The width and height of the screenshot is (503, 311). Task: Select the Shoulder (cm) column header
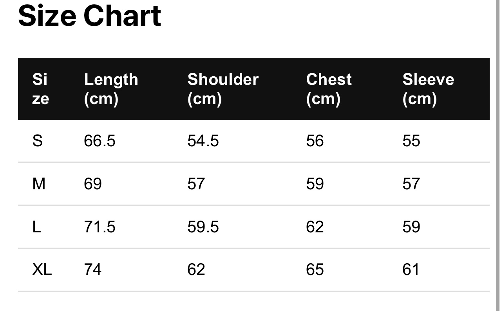[x=223, y=89]
